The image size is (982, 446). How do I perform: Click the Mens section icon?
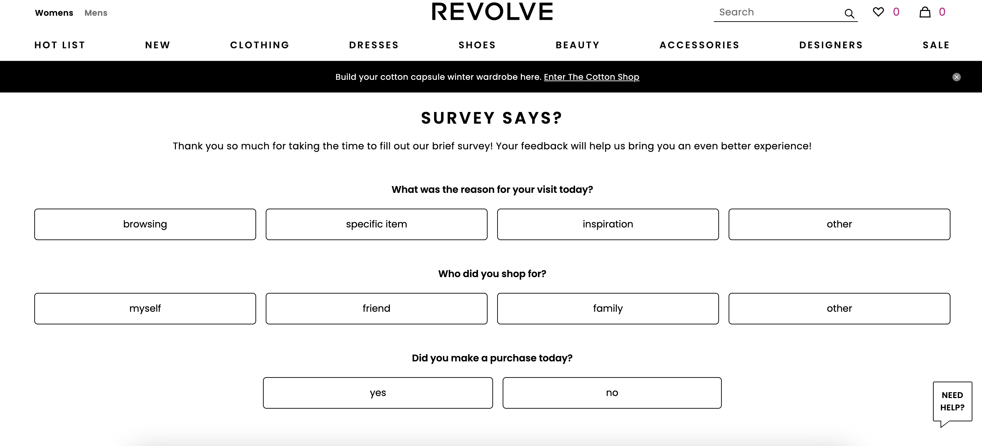[96, 13]
